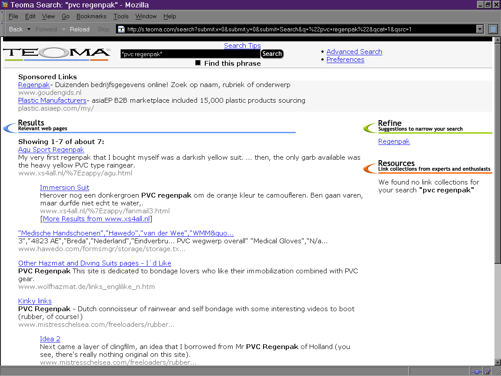Open the Idea 2 result link
Screen dimensions: 501x376
point(50,339)
